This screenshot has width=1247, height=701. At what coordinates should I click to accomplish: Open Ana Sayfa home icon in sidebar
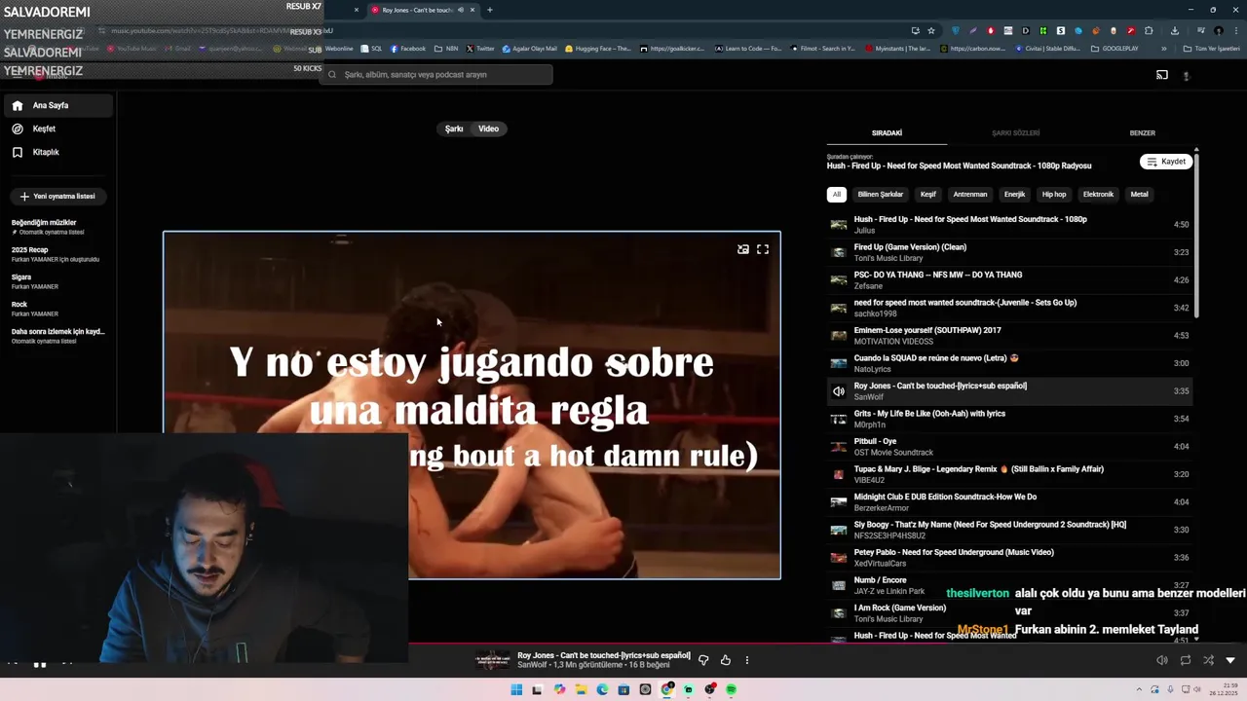click(x=18, y=105)
